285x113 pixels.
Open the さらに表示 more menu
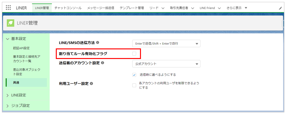[237, 8]
